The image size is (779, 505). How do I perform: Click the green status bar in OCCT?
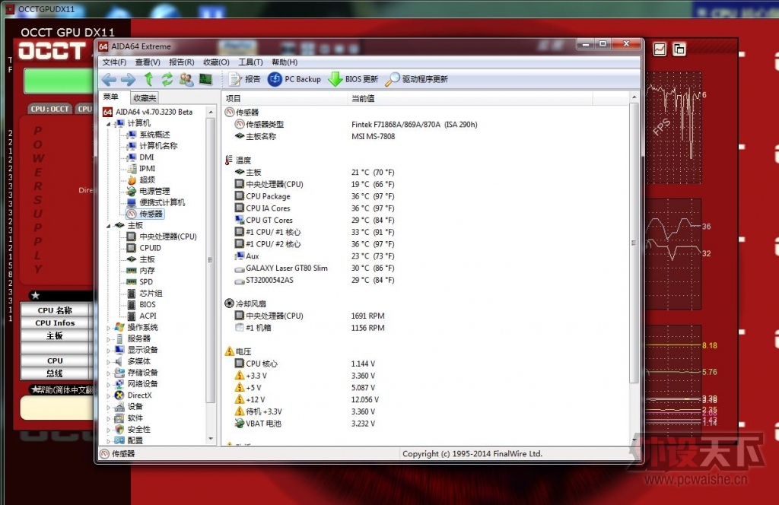(x=59, y=81)
